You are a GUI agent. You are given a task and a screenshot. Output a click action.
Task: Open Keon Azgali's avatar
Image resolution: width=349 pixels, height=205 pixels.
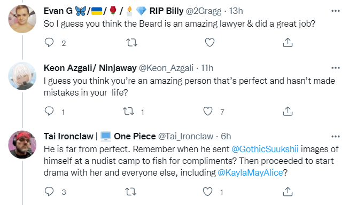(22, 76)
